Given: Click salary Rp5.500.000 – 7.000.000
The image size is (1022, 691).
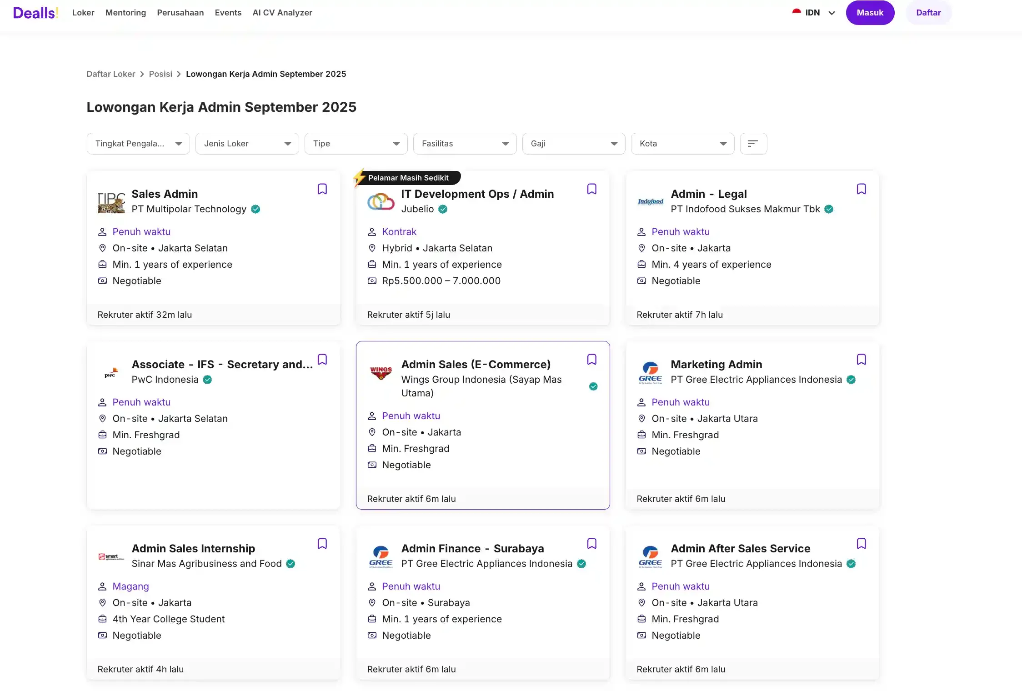Looking at the screenshot, I should click(x=441, y=281).
